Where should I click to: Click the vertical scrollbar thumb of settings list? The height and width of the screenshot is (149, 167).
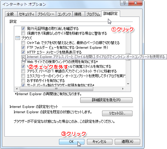(x=128, y=57)
